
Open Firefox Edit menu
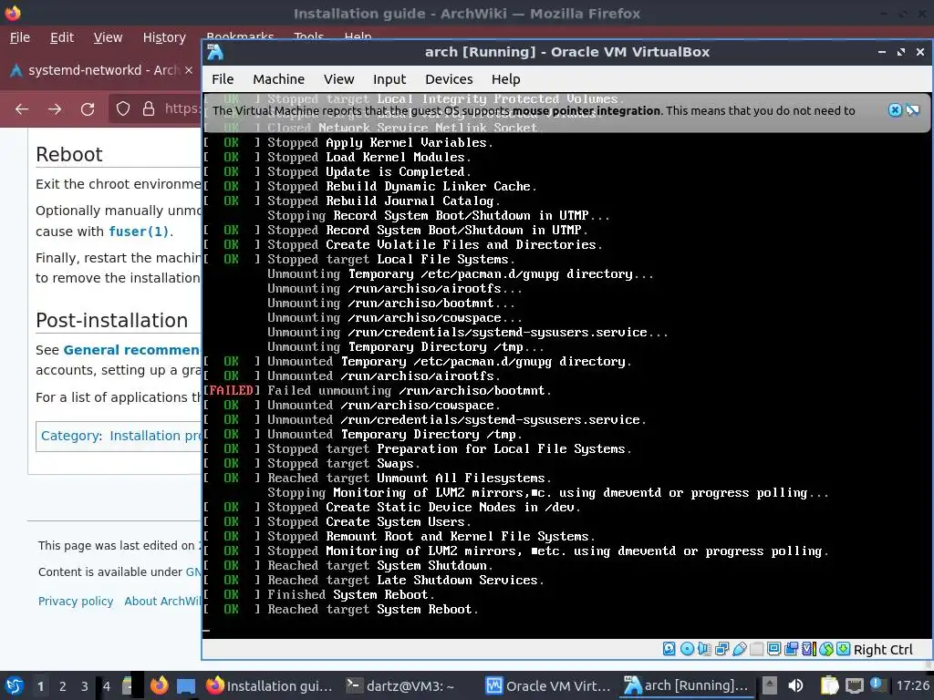62,37
